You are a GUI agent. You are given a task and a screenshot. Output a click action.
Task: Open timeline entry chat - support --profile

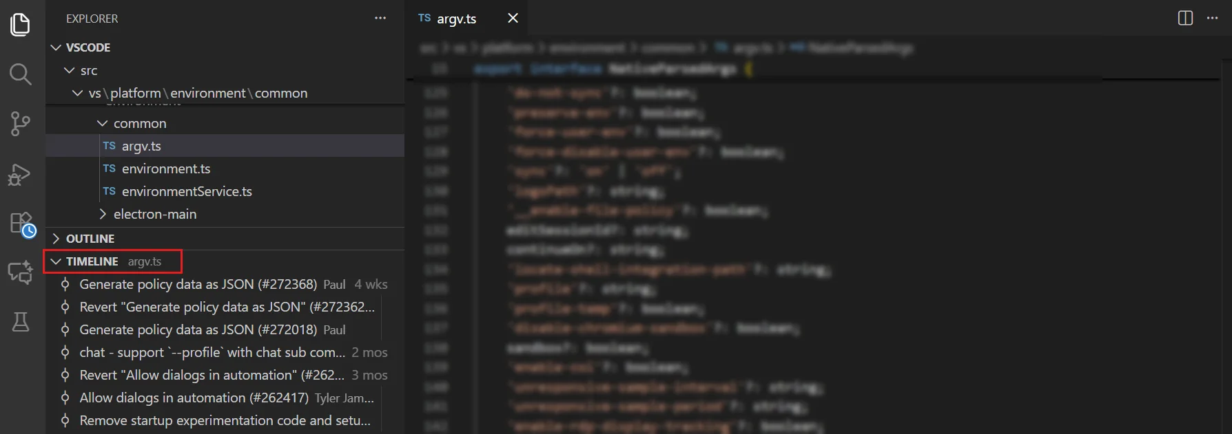[x=225, y=352]
